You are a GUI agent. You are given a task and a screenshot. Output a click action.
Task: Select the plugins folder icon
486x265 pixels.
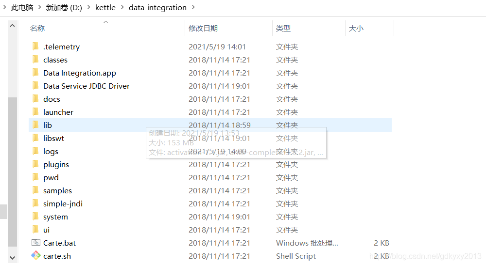pos(35,164)
